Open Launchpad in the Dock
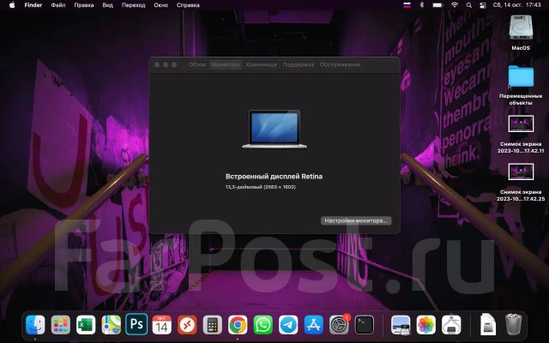The width and height of the screenshot is (549, 343). pos(61,325)
